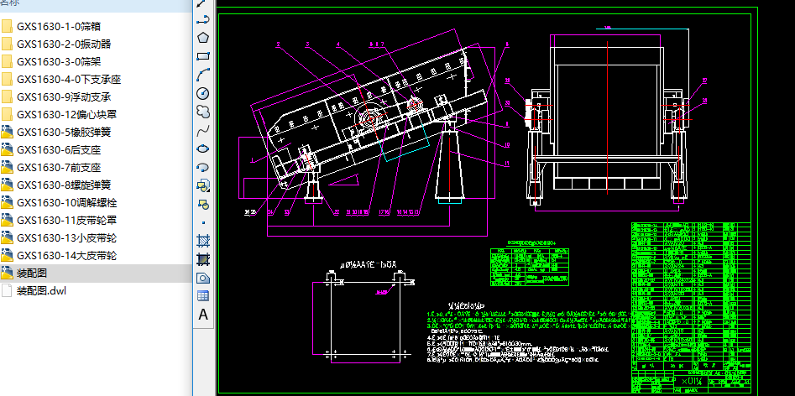Open the Insert Block tool
The image size is (795, 396).
coord(203,186)
